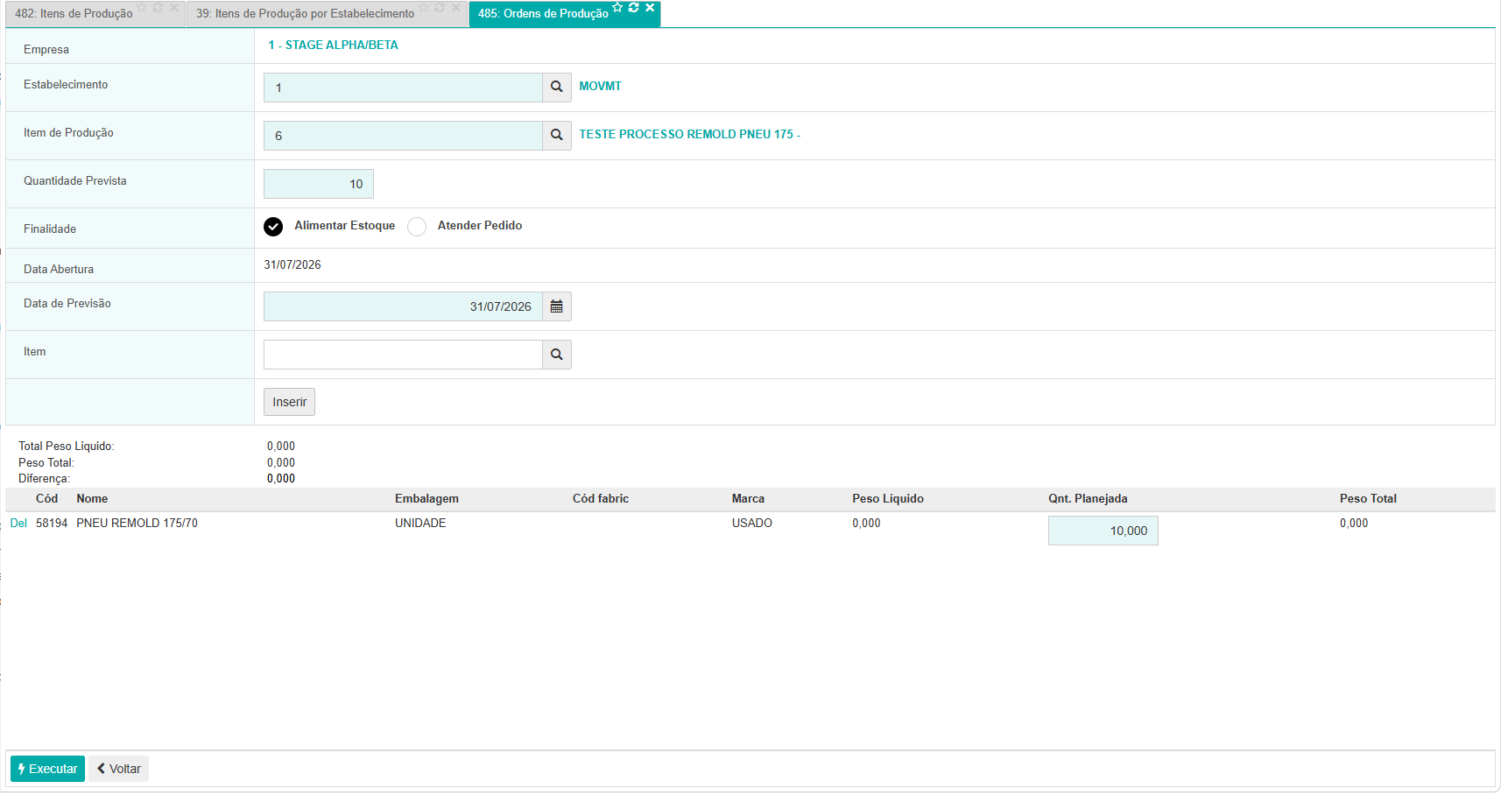
Task: Click the Data Abertura date 31/07/2026
Action: (292, 264)
